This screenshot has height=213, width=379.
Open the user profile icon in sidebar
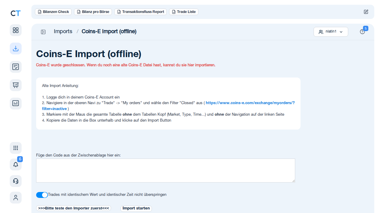[x=16, y=198]
